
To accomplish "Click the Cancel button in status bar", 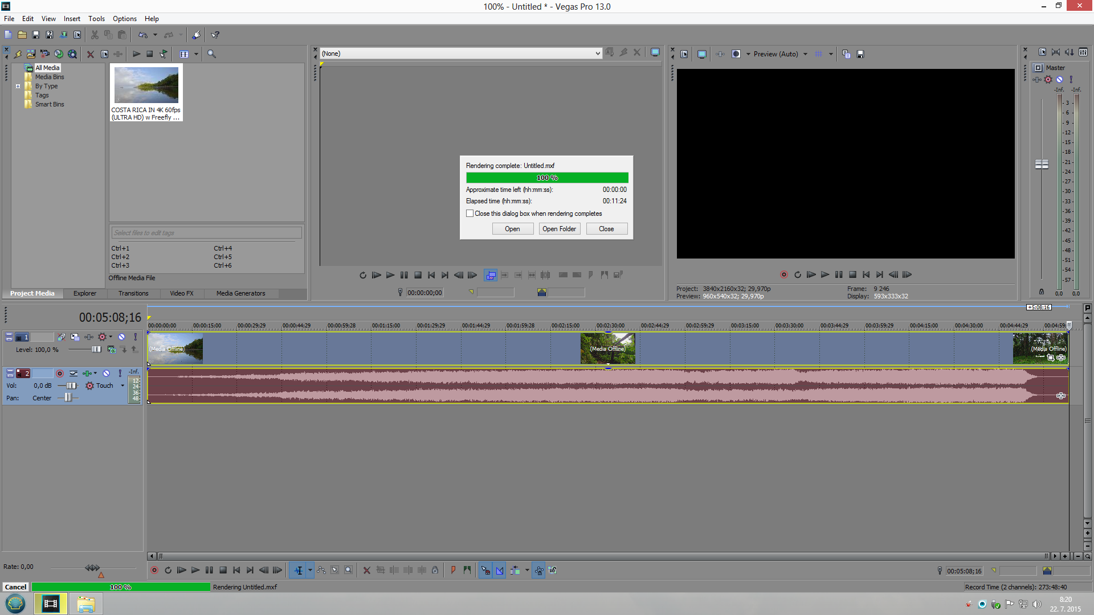I will click(x=15, y=587).
